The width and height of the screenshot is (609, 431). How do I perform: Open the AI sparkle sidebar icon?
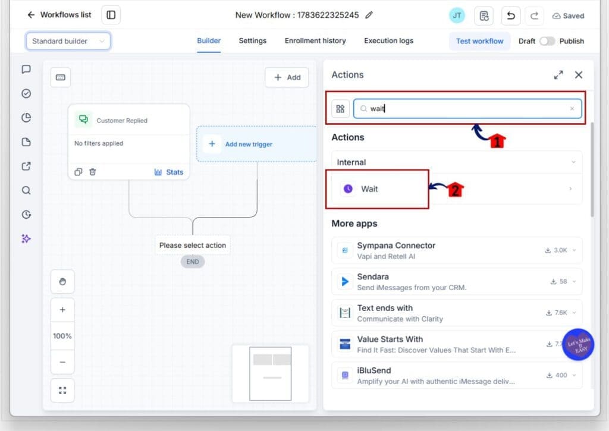pos(26,239)
